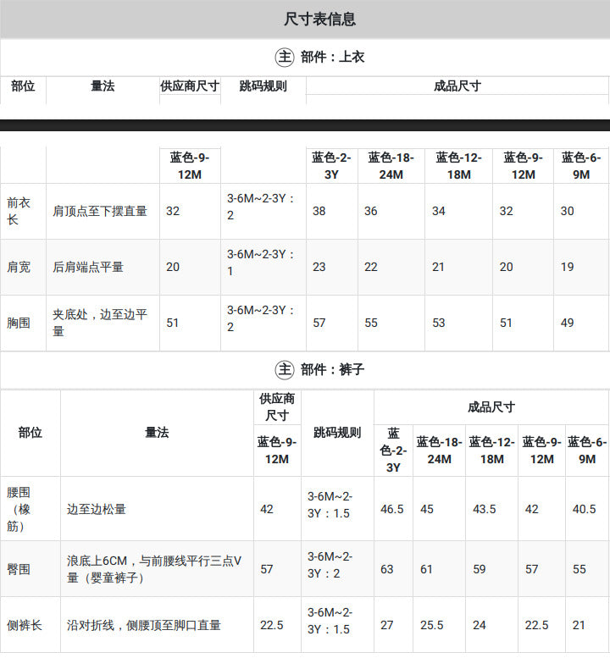The image size is (610, 658).
Task: Click the 侧裤长 row label
Action: 25,625
